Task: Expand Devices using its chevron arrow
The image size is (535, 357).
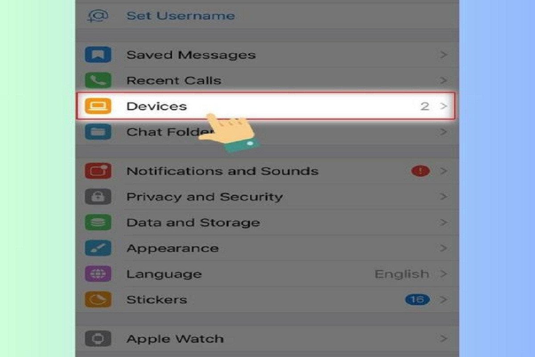Action: coord(444,106)
